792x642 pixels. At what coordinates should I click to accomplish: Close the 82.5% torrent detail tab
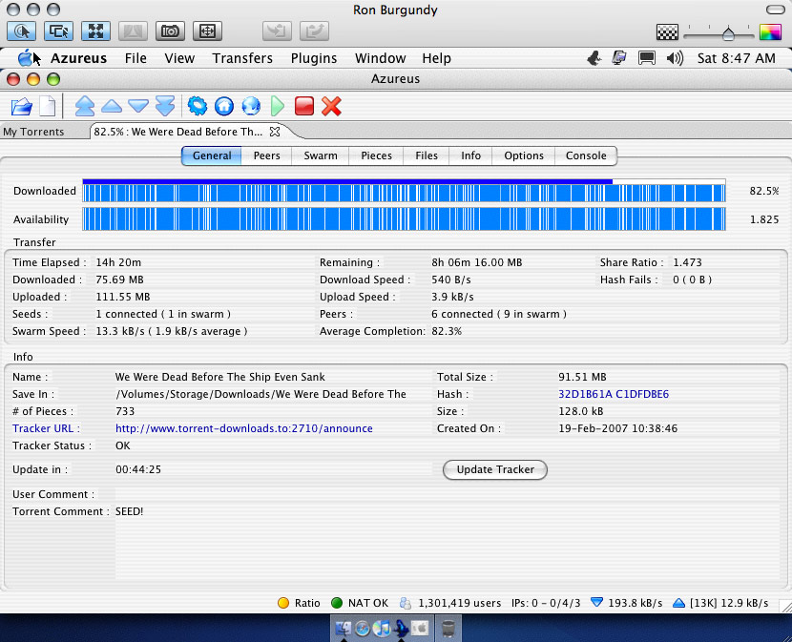click(275, 132)
